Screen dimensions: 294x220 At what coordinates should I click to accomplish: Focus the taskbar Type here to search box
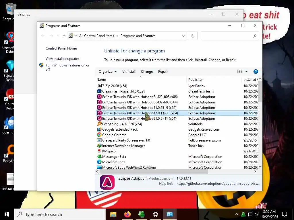[x=60, y=214]
